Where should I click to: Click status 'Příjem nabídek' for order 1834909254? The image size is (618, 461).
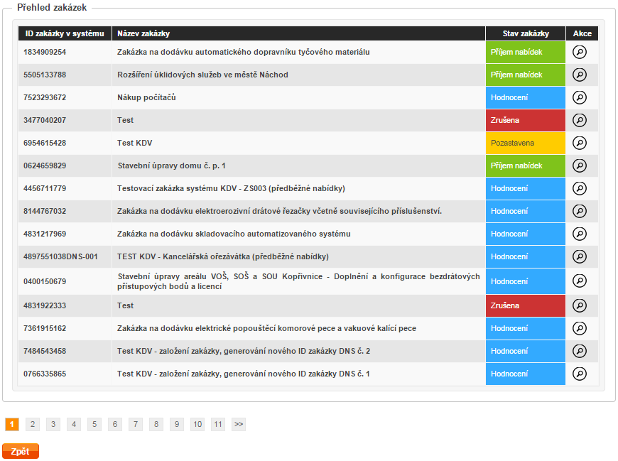(526, 52)
